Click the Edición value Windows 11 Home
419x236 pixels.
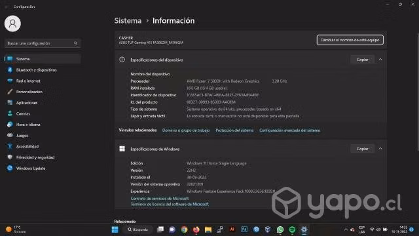coord(217,163)
